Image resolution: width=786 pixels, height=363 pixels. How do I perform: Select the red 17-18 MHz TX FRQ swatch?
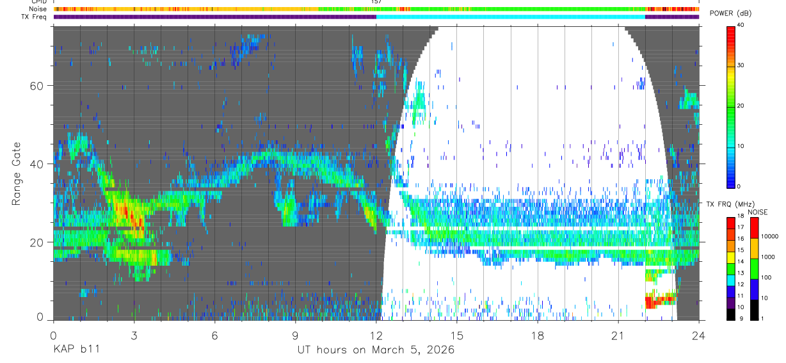click(731, 223)
